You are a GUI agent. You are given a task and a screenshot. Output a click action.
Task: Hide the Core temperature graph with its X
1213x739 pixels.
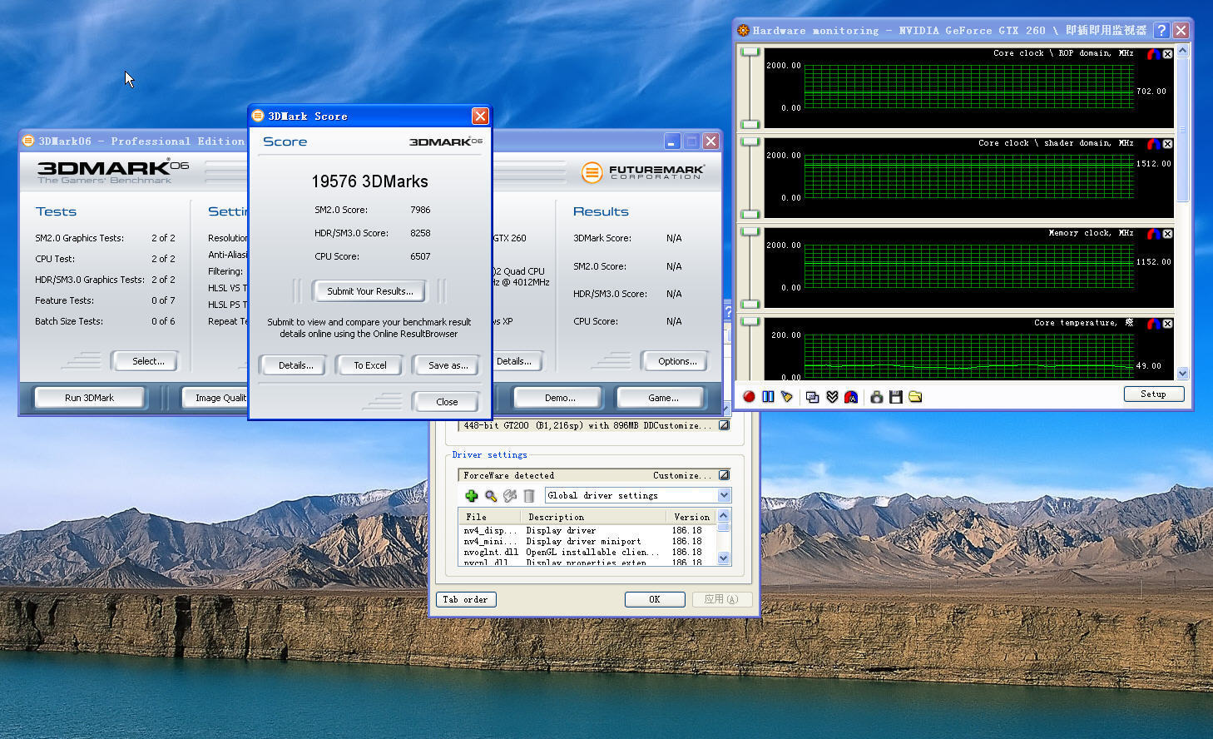pyautogui.click(x=1167, y=324)
